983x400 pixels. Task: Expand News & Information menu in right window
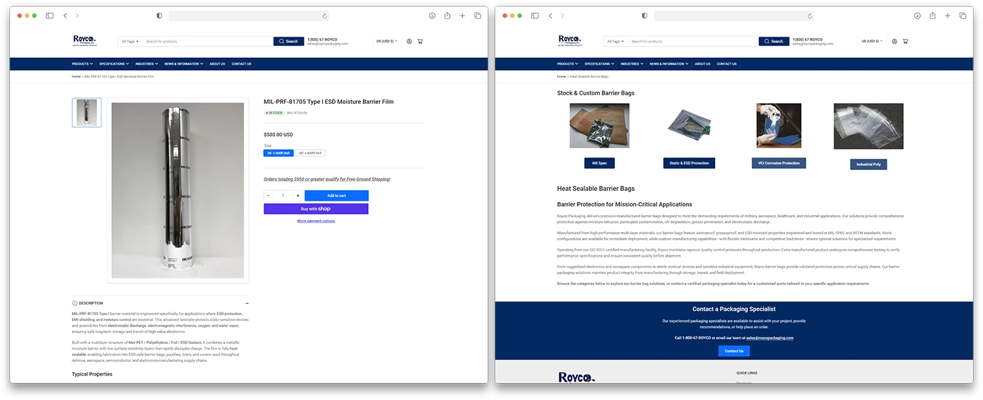[669, 64]
